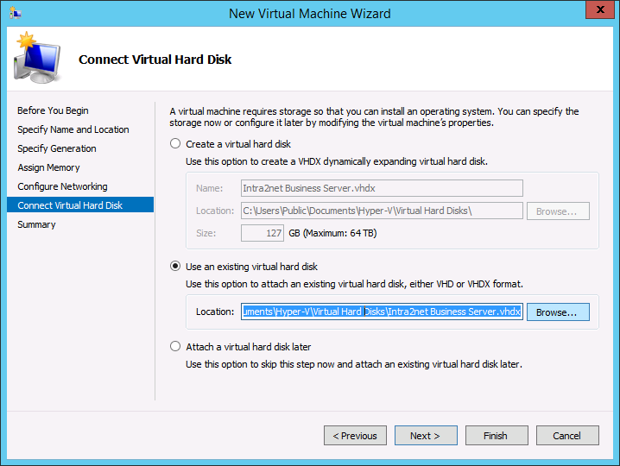The width and height of the screenshot is (620, 466).
Task: Click the GB (Maximum: 64 TB) text
Action: 332,233
